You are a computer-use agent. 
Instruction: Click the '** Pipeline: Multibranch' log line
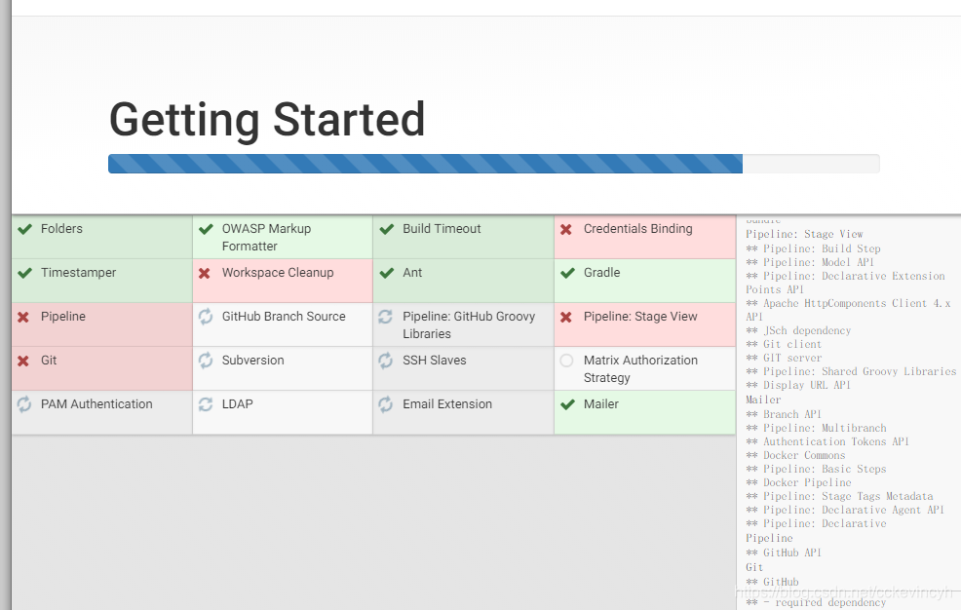click(x=816, y=428)
